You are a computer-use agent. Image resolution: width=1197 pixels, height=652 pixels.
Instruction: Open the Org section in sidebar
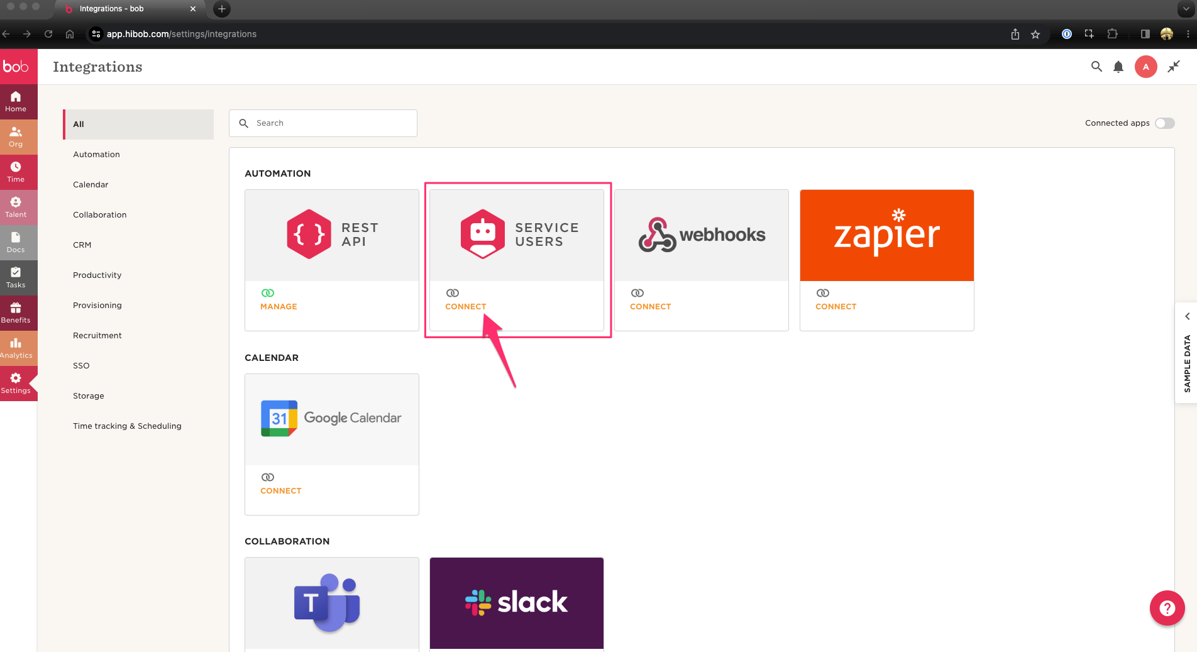(x=16, y=136)
